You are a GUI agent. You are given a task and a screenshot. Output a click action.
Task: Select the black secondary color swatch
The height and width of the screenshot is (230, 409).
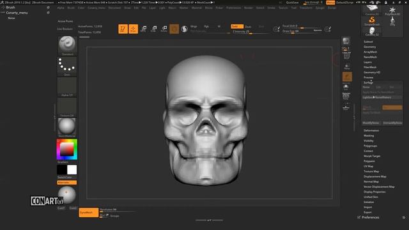62,170
